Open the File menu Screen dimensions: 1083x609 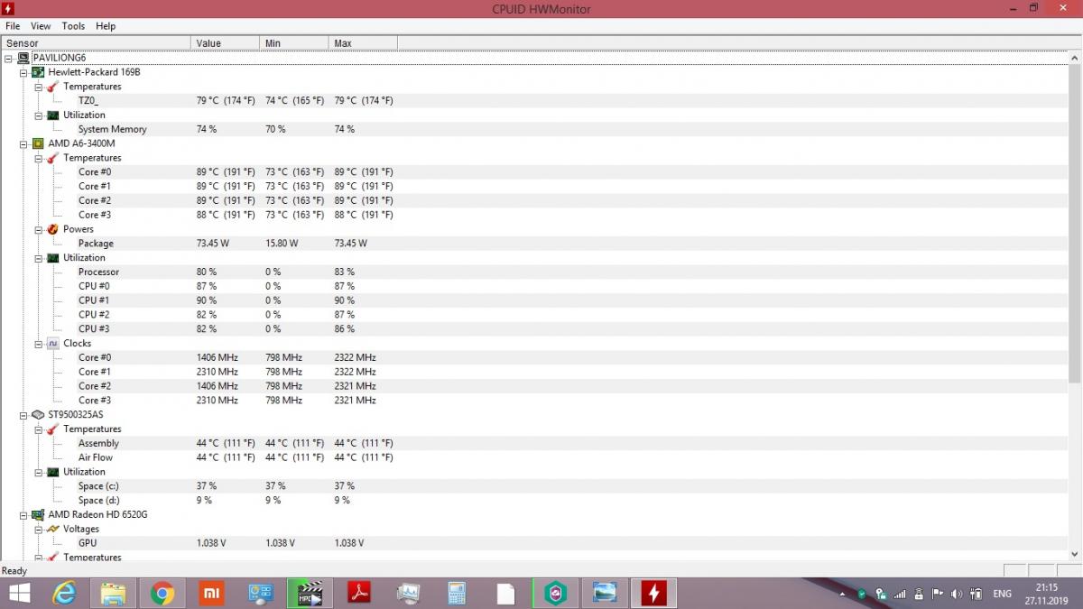click(13, 26)
